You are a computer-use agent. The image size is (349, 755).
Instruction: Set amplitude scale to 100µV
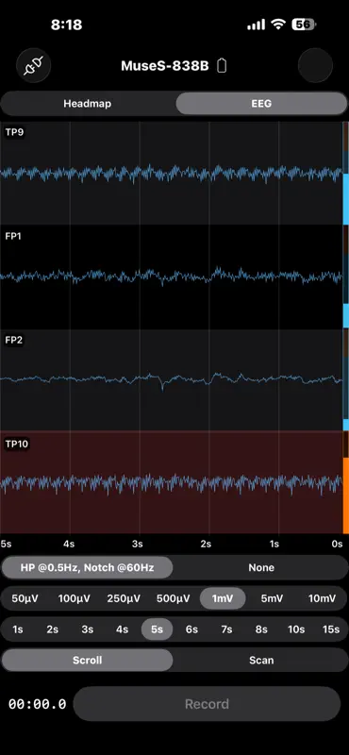75,598
